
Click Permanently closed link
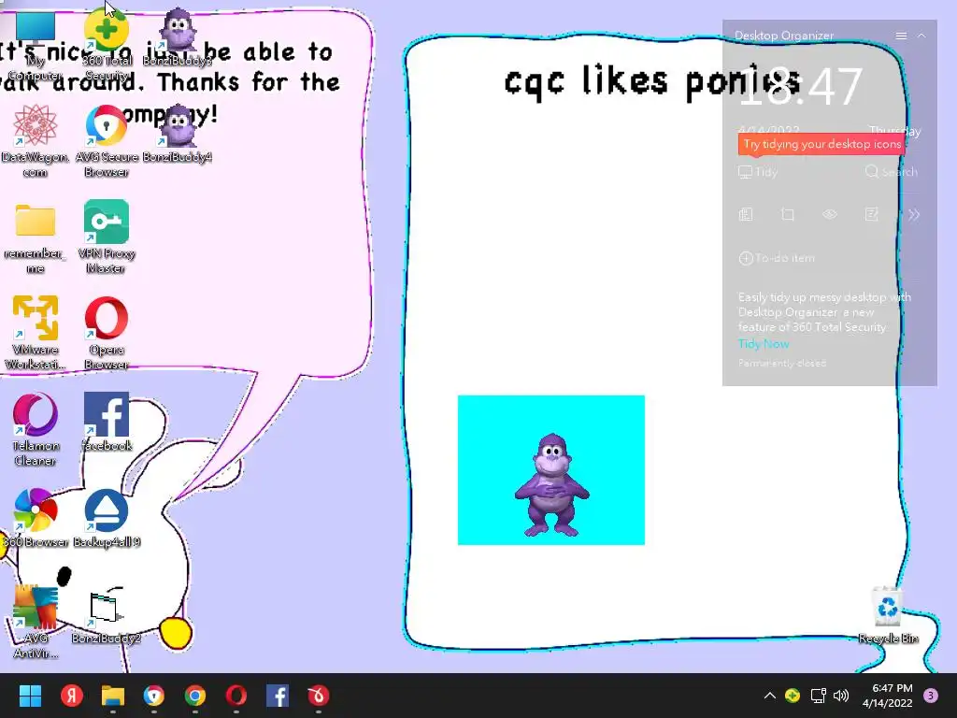(782, 363)
